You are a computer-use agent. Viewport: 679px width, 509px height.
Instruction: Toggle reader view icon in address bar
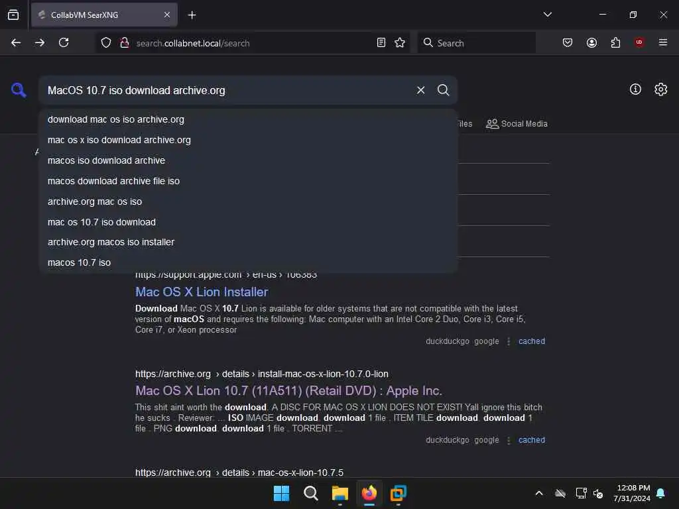[381, 42]
